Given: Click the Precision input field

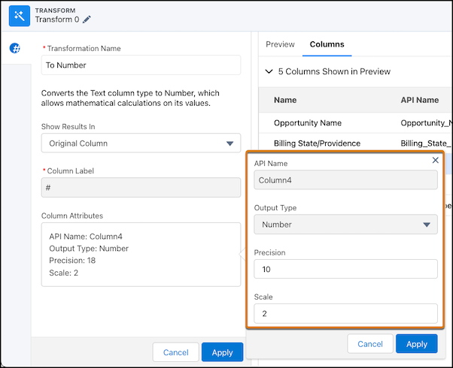Looking at the screenshot, I should [345, 269].
